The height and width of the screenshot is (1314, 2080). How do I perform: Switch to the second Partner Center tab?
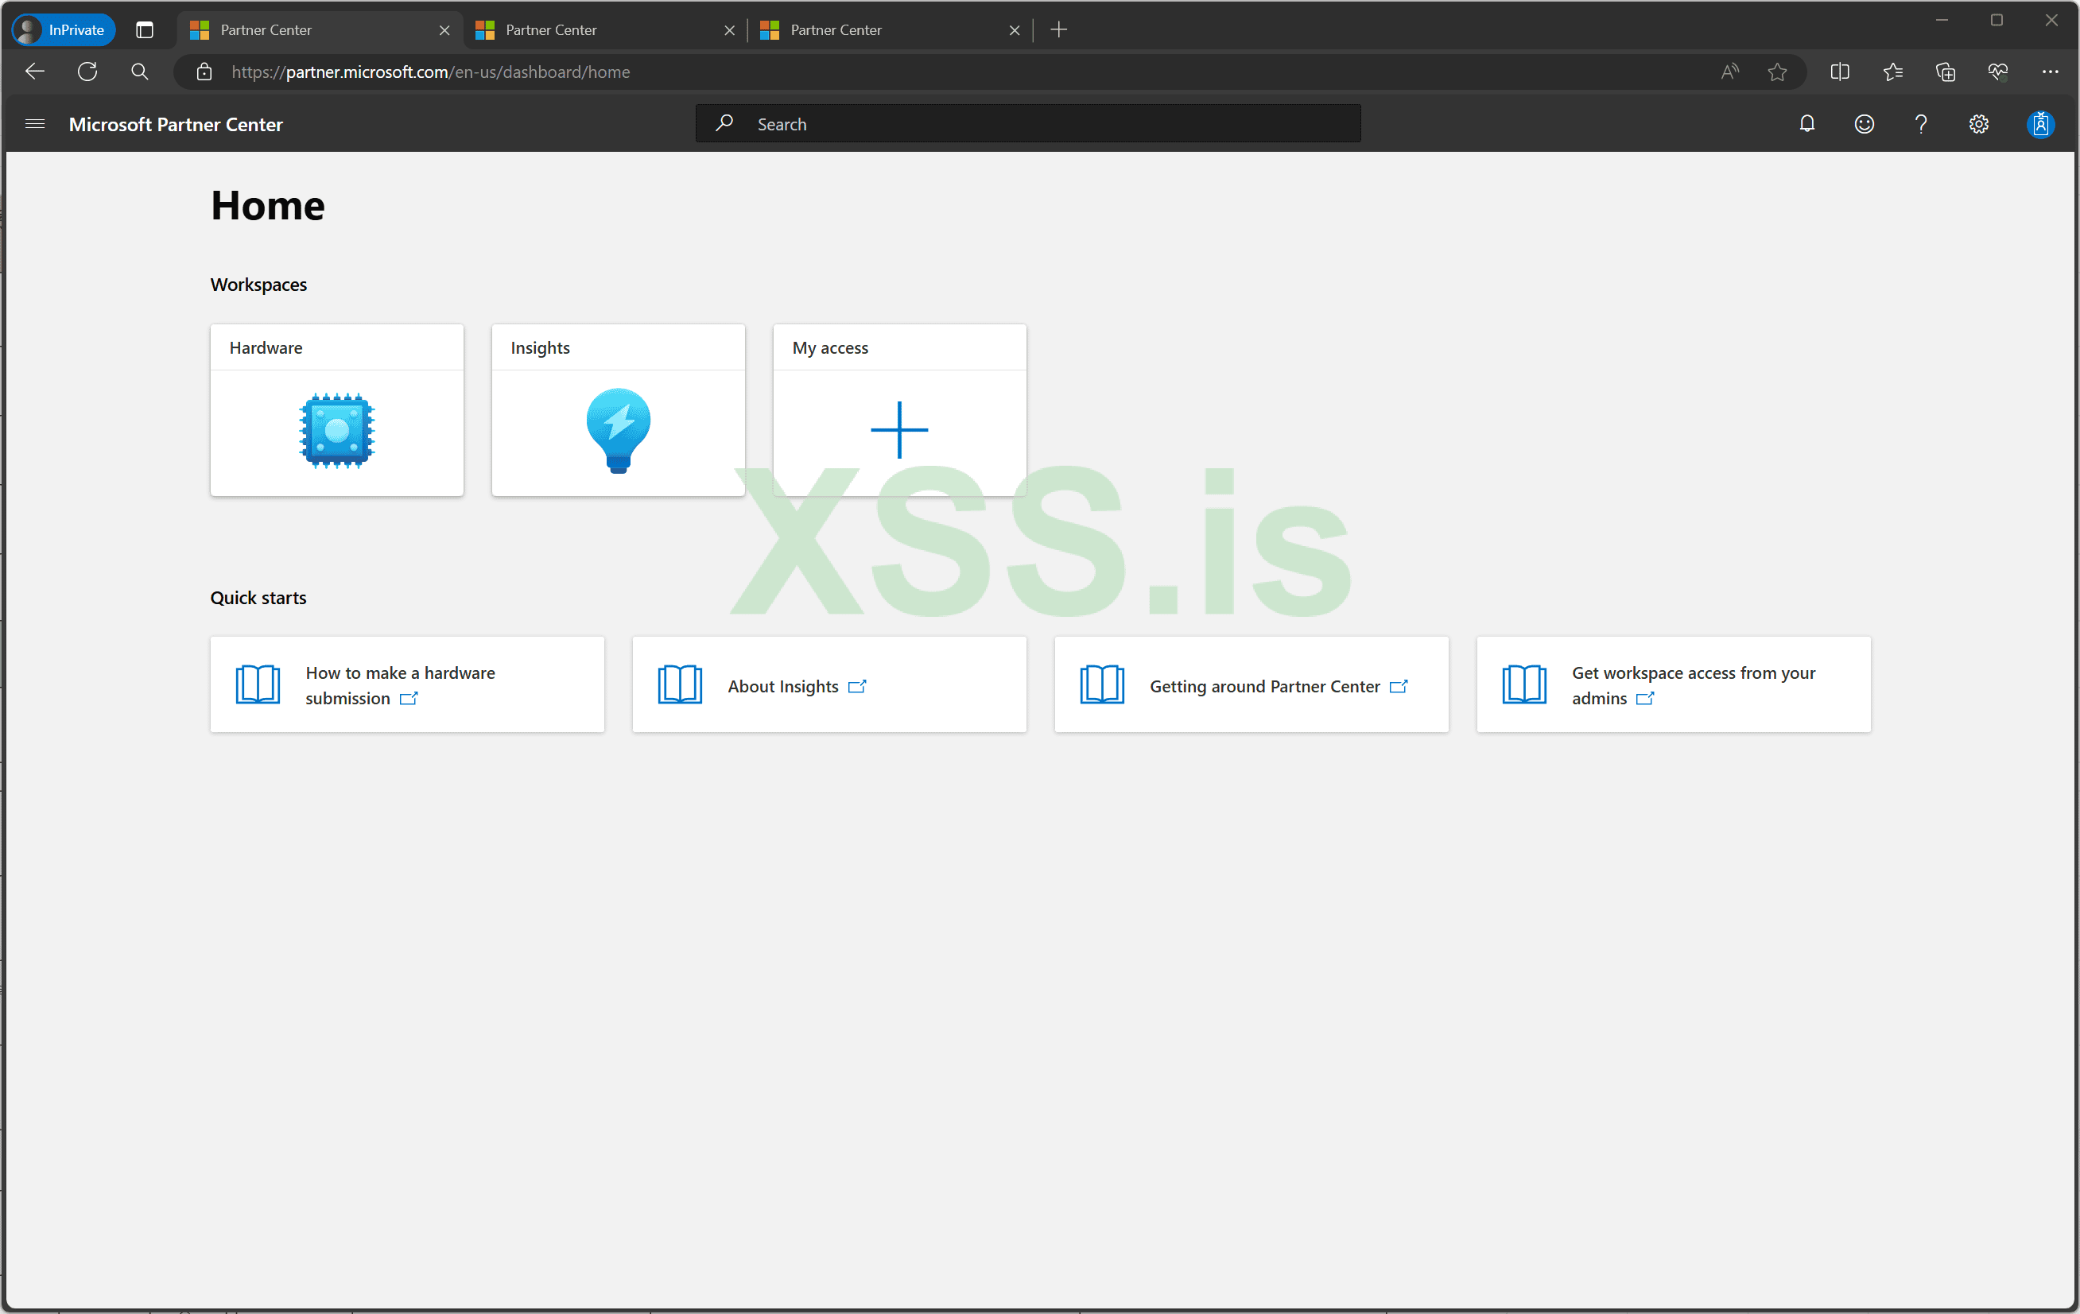click(596, 30)
